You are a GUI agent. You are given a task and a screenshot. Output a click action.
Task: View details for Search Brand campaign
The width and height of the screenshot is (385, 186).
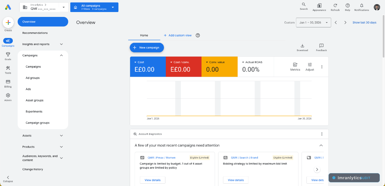pos(236,180)
